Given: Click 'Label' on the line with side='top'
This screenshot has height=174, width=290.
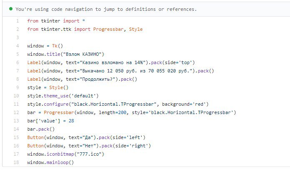Looking at the screenshot, I should pyautogui.click(x=34, y=62).
